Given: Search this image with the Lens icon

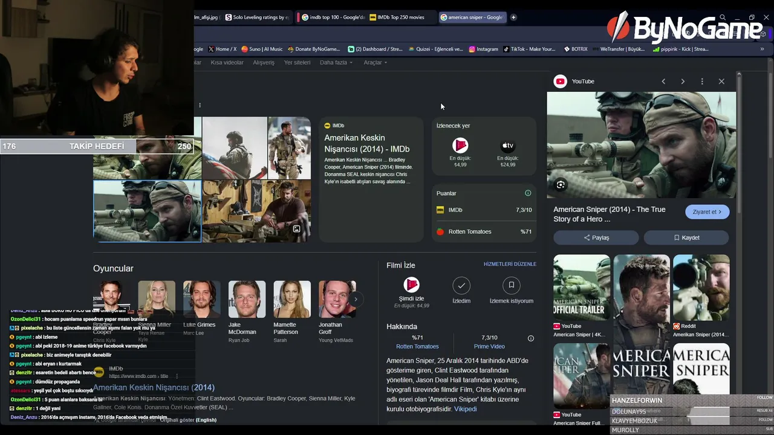Looking at the screenshot, I should pos(561,185).
